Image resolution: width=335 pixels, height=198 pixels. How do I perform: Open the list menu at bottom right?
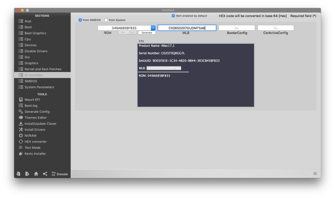click(315, 174)
